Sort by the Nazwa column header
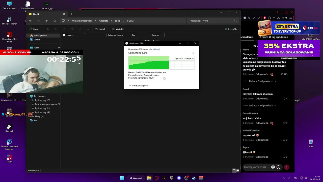 [x=69, y=35]
